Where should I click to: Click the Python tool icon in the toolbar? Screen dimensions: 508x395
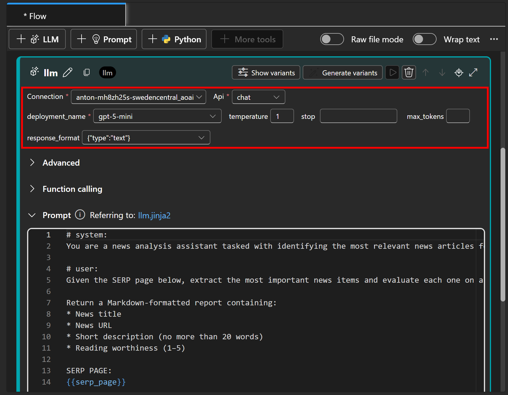(x=166, y=39)
